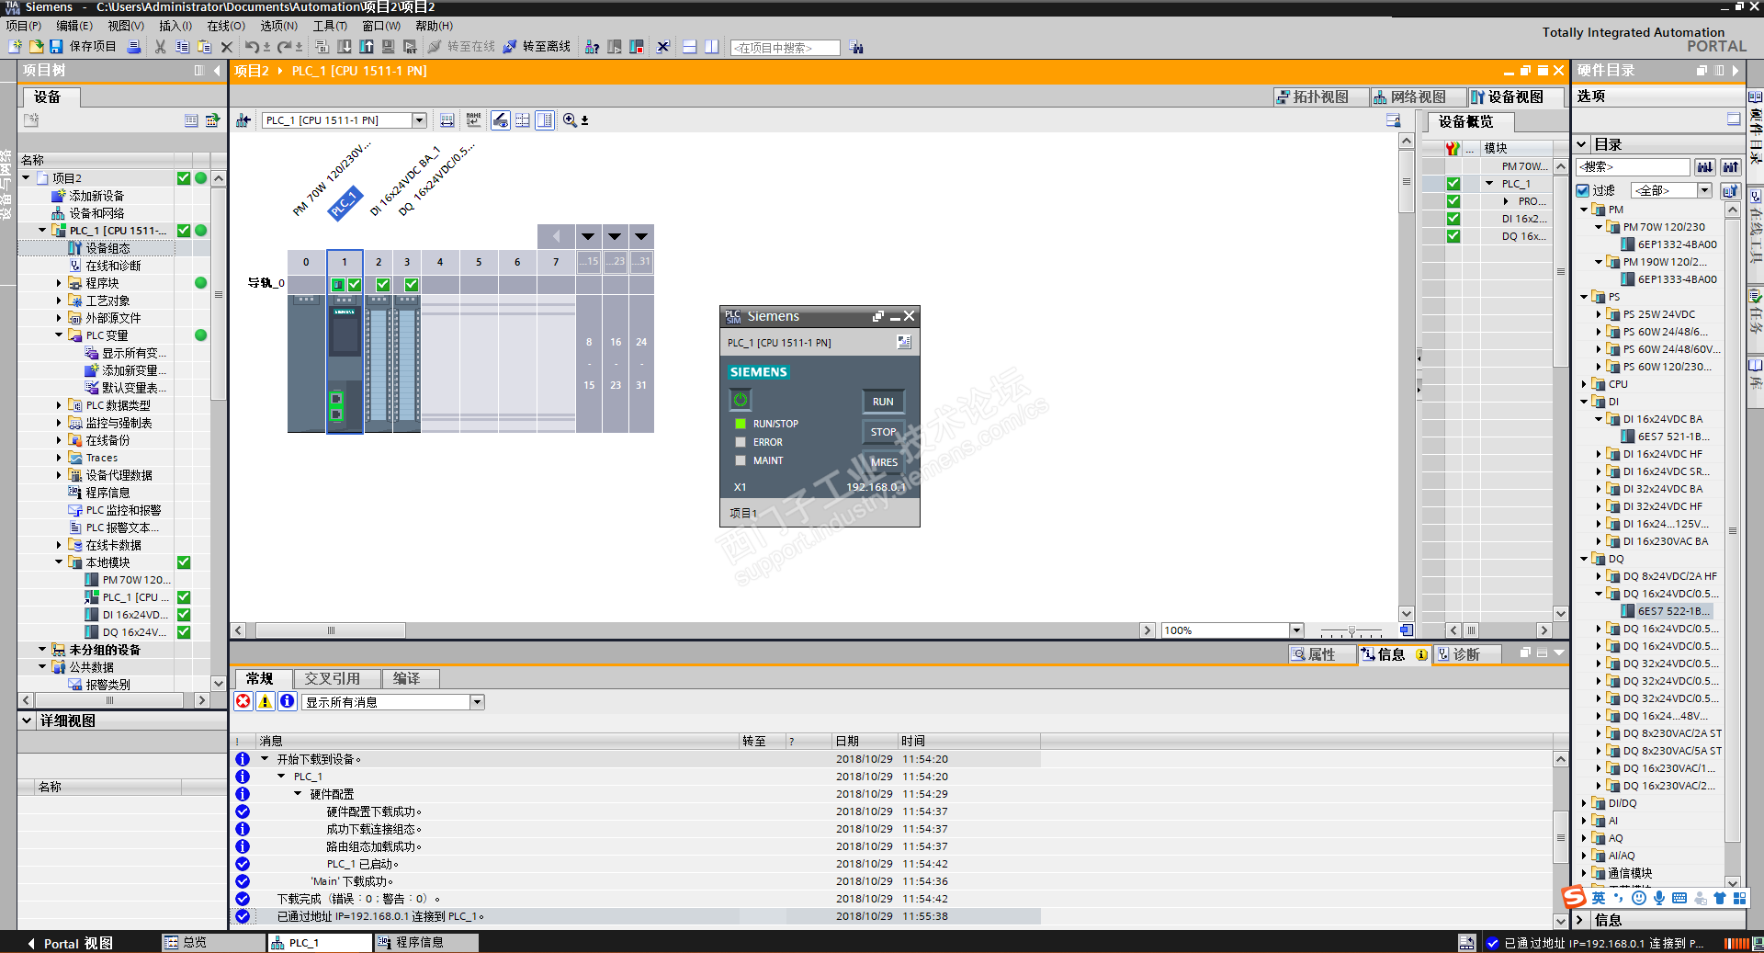Image resolution: width=1764 pixels, height=953 pixels.
Task: Click the undo arrow icon
Action: pyautogui.click(x=251, y=47)
